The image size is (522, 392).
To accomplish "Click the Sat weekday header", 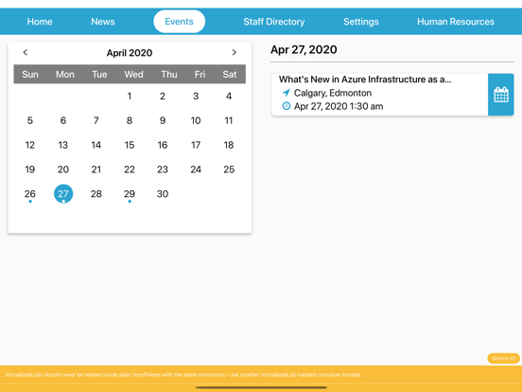I will 230,74.
